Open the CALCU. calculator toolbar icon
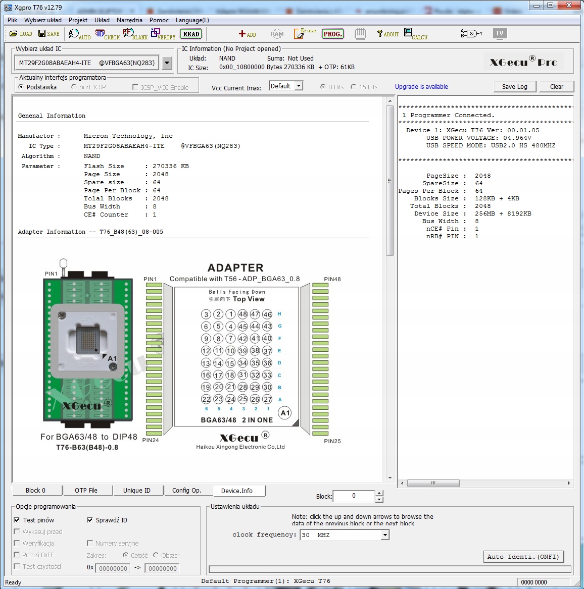This screenshot has width=584, height=589. 416,34
